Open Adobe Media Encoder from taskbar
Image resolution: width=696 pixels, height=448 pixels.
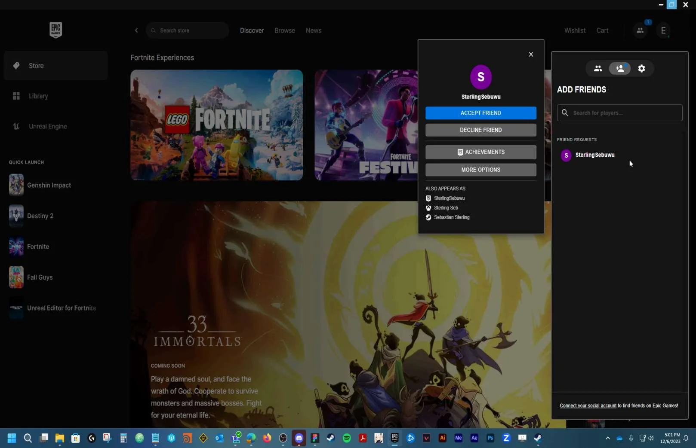[458, 438]
